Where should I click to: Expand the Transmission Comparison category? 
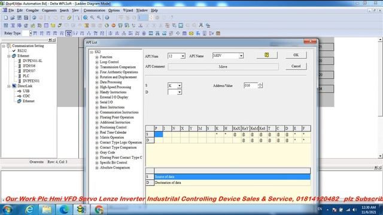pyautogui.click(x=97, y=67)
